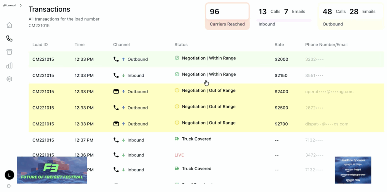387x192 pixels.
Task: Click the user avatar L circle
Action: tap(9, 175)
